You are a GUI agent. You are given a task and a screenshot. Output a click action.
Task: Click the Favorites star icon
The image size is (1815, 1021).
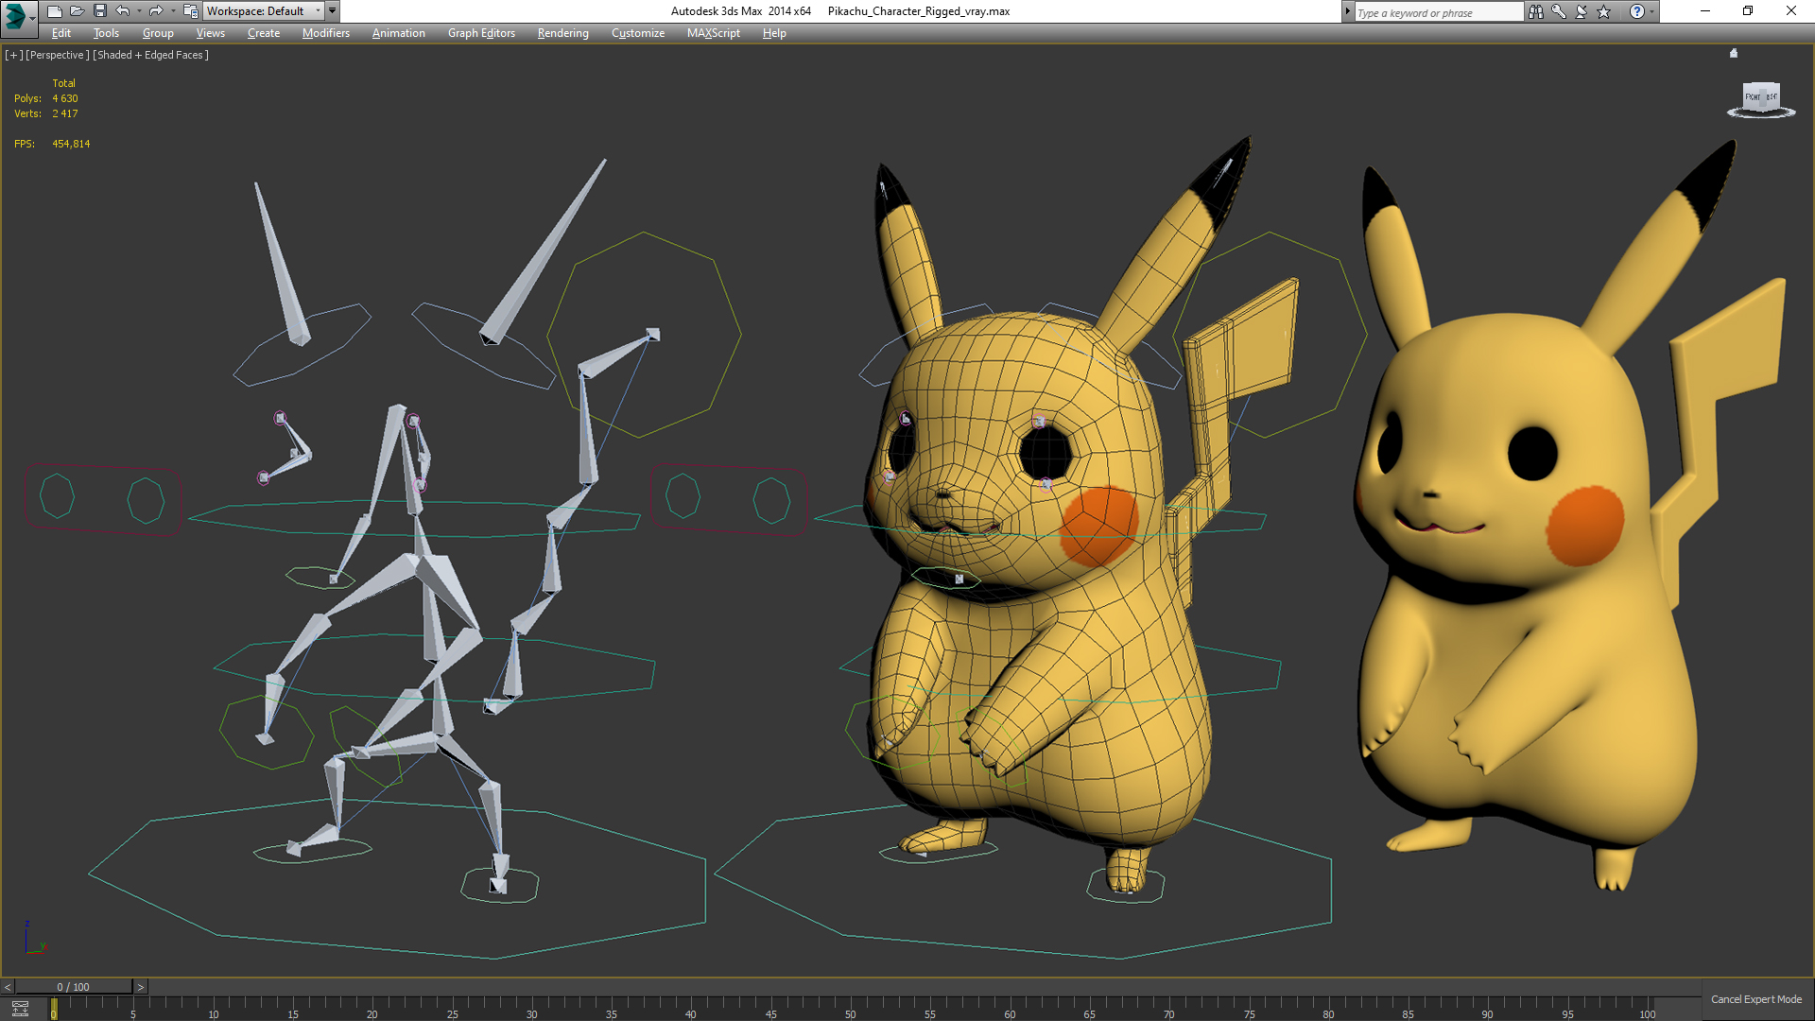1603,11
